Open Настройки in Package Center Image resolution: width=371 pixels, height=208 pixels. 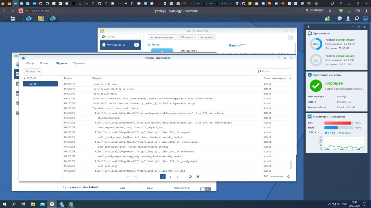pyautogui.click(x=206, y=37)
